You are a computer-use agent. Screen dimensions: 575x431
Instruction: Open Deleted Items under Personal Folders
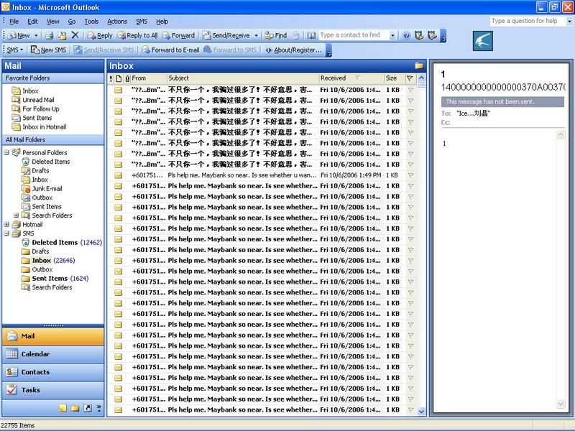click(x=50, y=162)
